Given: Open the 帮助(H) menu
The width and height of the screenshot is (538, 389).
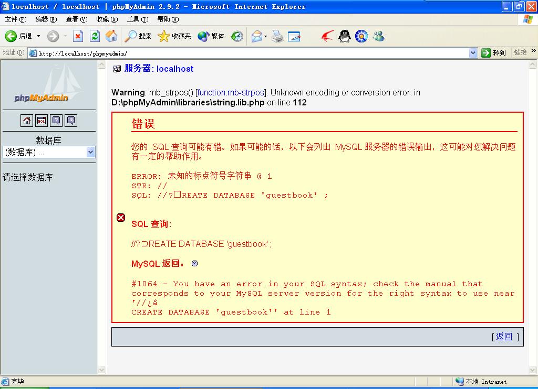Looking at the screenshot, I should coord(168,19).
